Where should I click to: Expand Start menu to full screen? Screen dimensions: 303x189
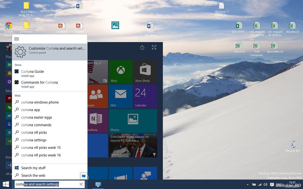154,47
